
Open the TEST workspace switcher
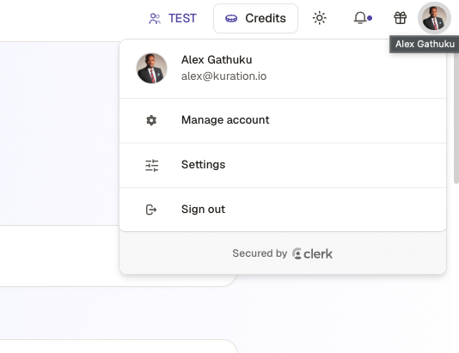[173, 18]
